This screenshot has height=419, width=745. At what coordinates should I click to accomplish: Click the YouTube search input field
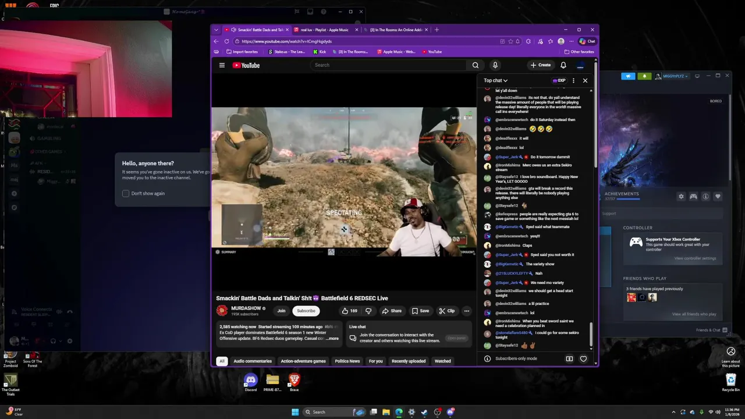[388, 65]
